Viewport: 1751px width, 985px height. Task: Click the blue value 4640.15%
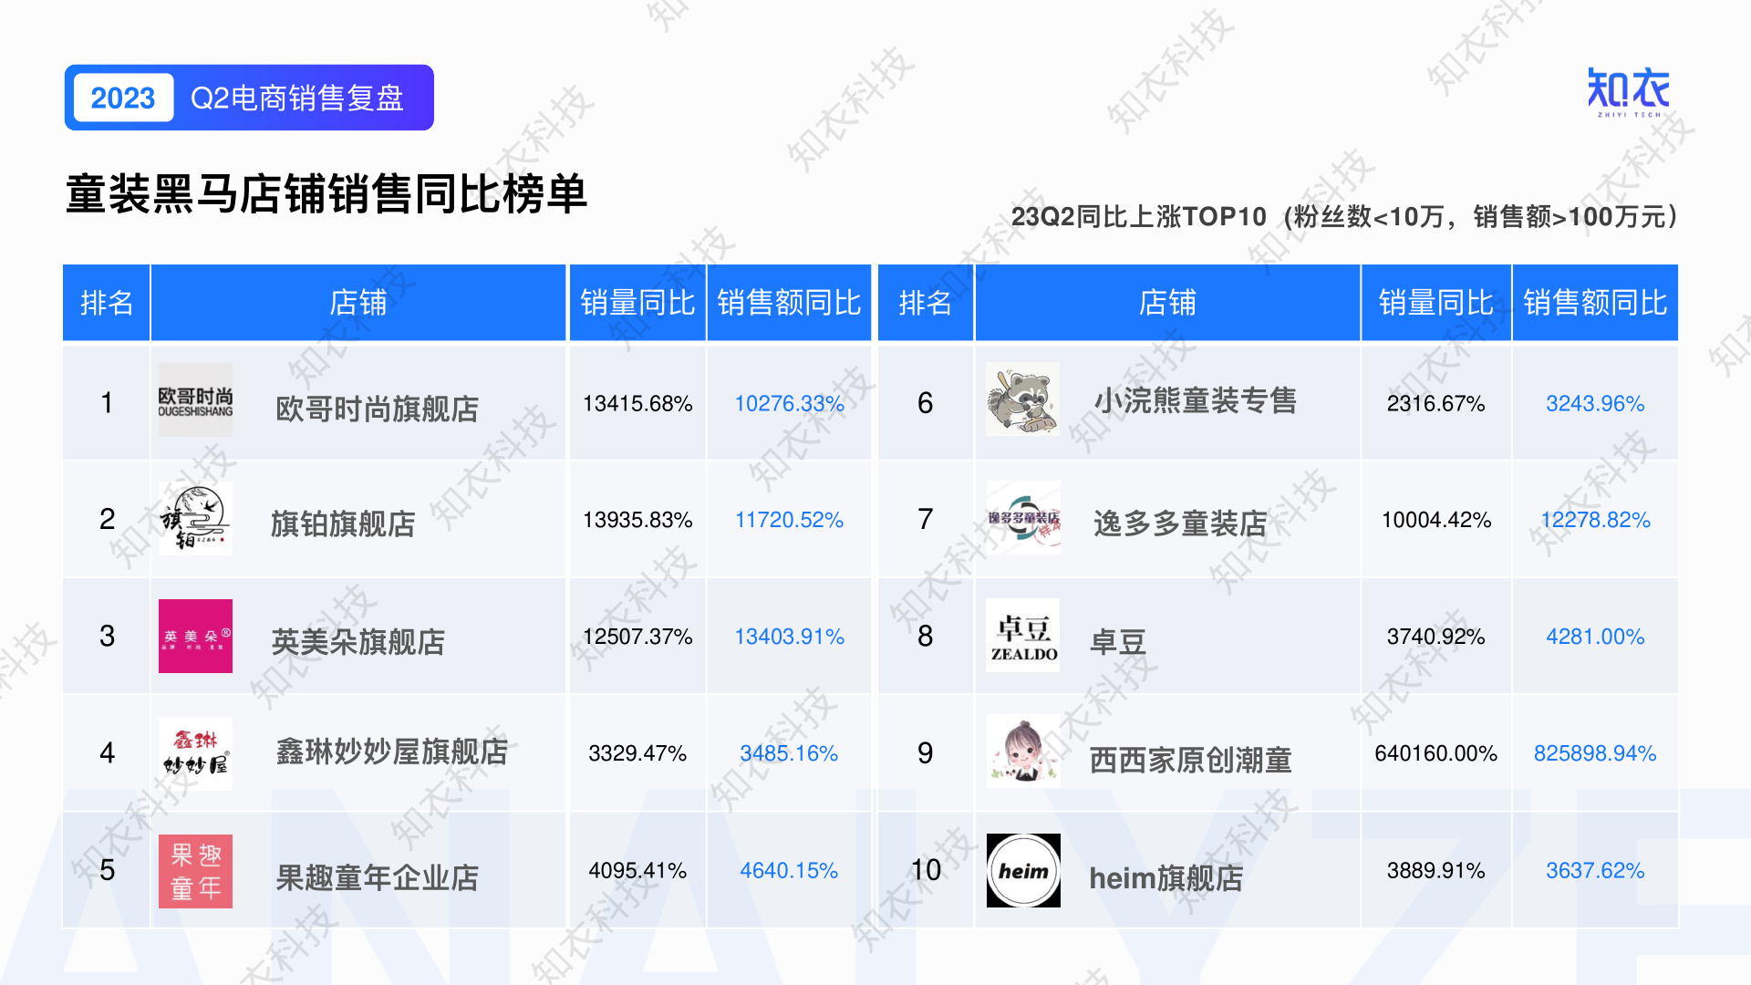[x=789, y=871]
